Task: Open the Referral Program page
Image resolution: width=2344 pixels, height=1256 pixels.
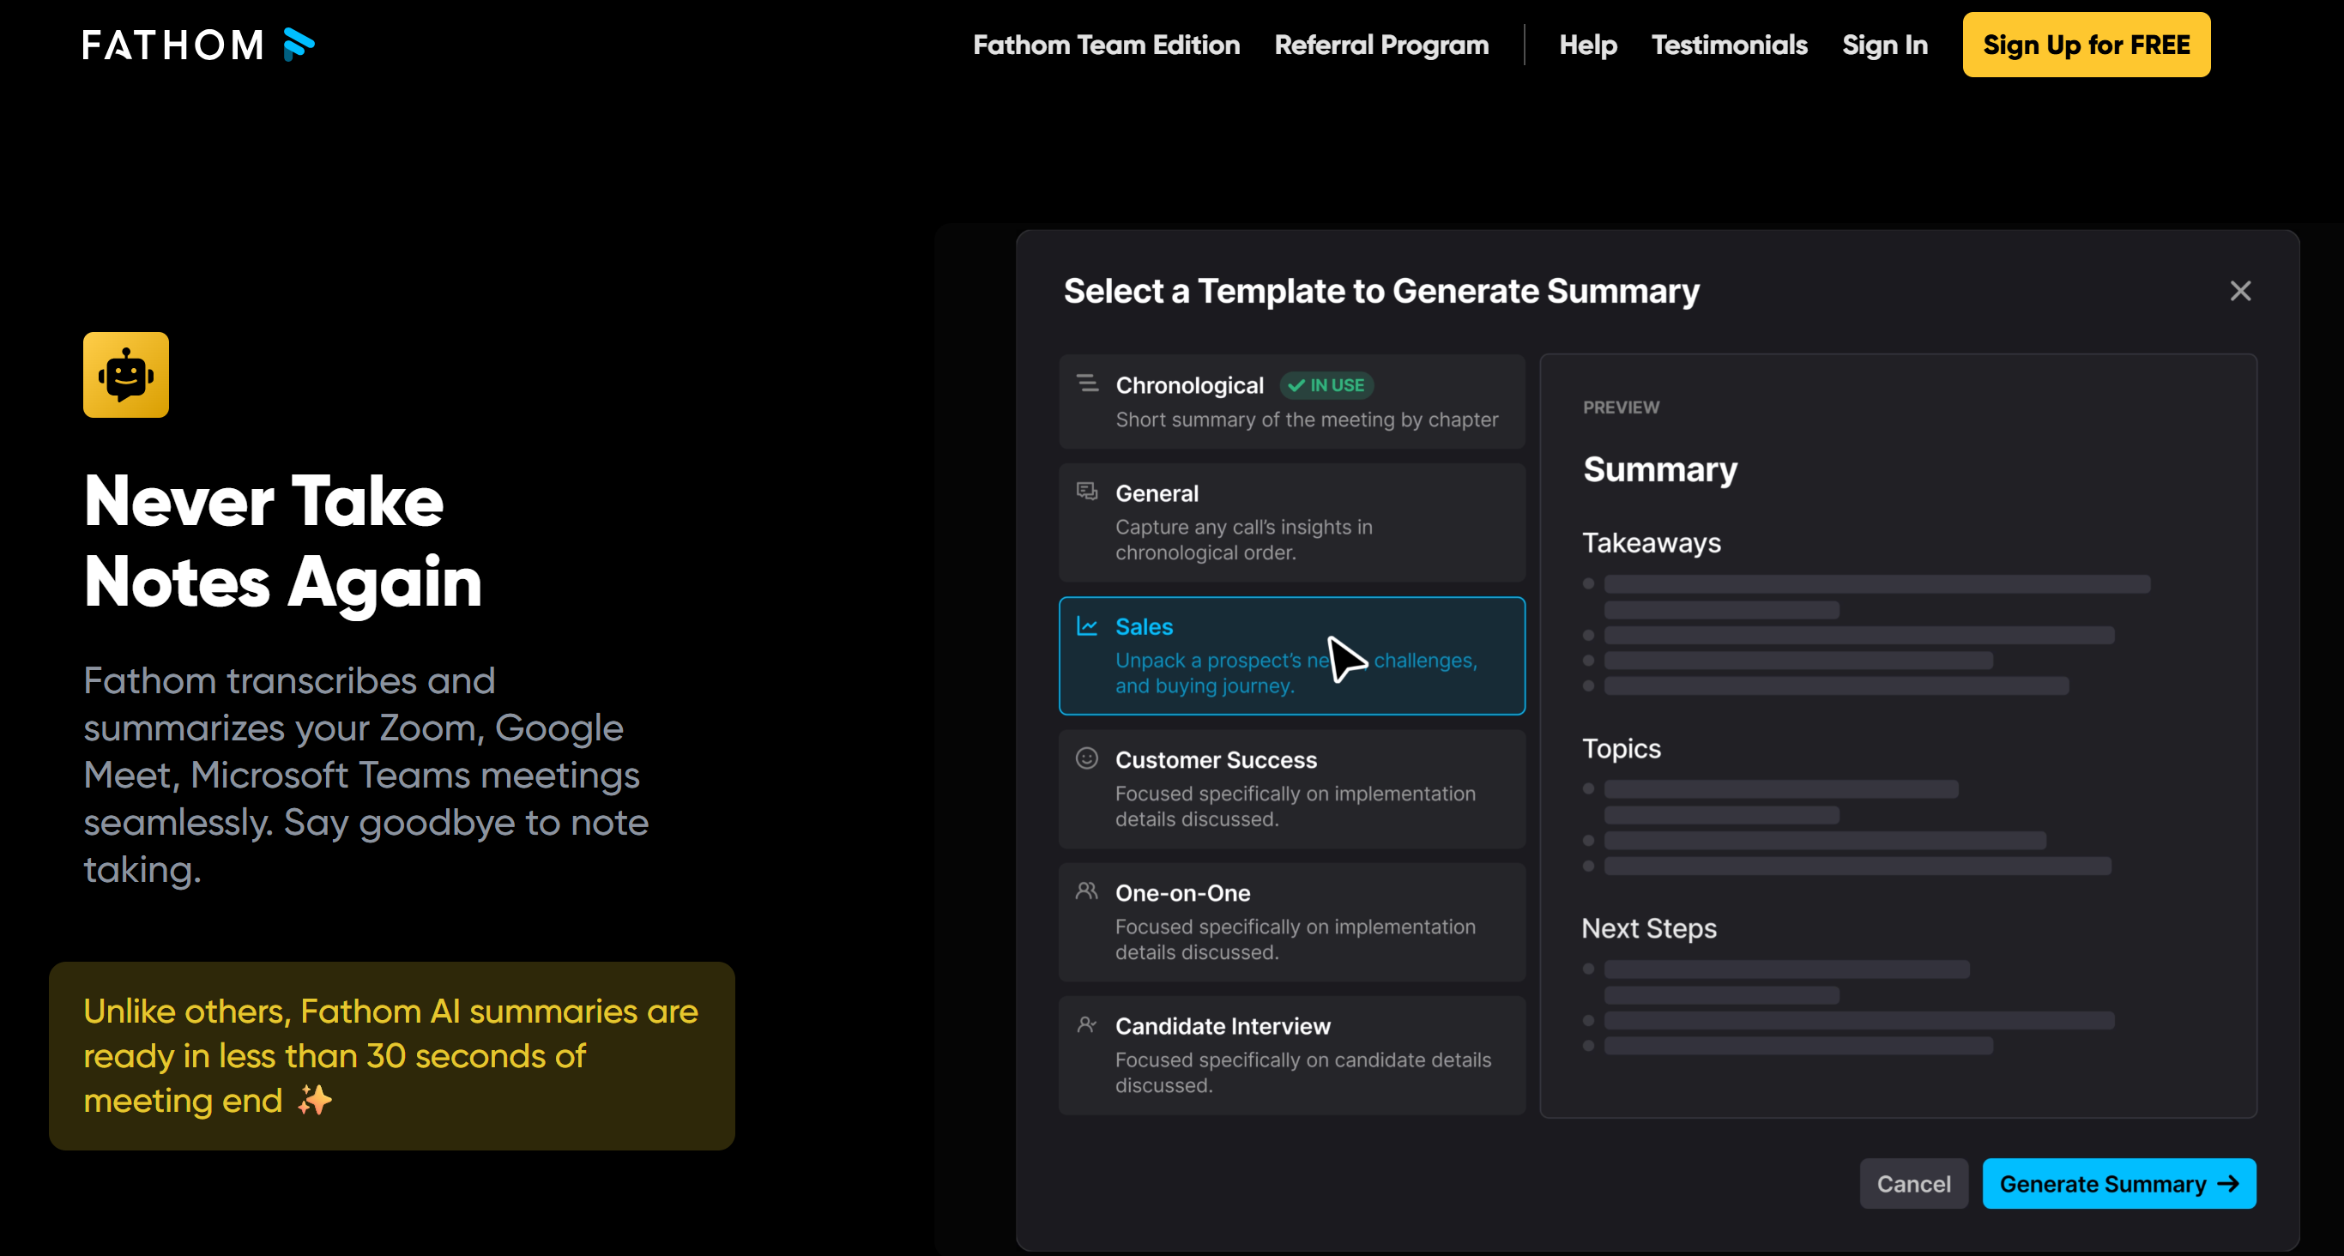Action: (1381, 45)
